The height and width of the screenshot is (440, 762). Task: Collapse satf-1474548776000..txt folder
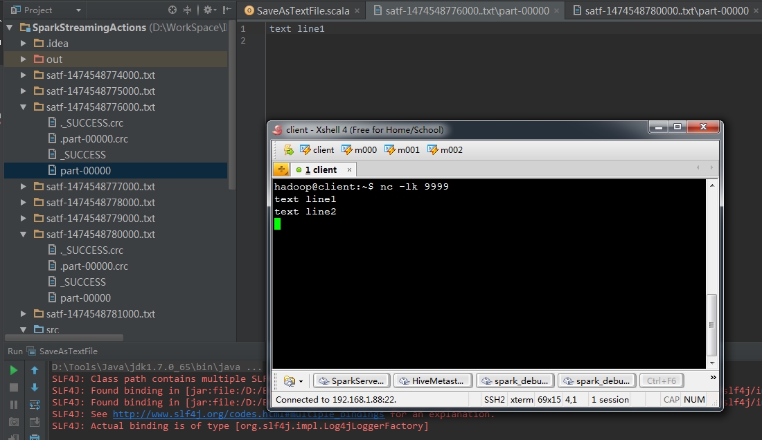click(23, 107)
